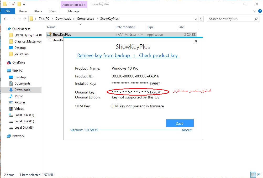Viewport: 263px width, 178px height.
Task: Click the Properties icon in title bar
Action: 13,4
